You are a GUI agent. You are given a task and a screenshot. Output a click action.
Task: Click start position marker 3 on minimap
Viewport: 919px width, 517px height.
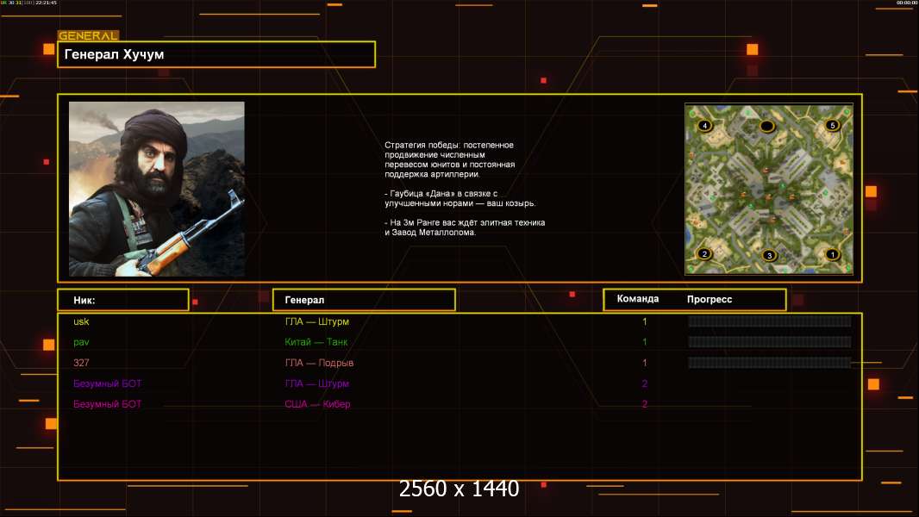[769, 255]
